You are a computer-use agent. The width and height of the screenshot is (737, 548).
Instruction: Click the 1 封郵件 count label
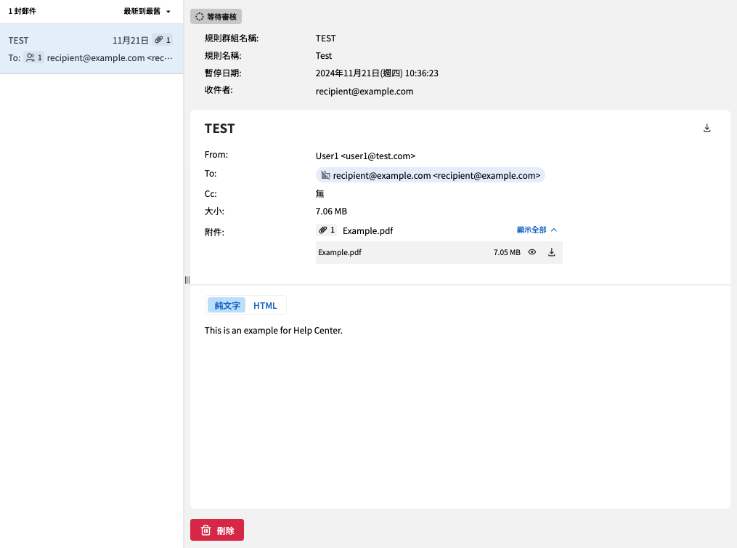coord(22,12)
